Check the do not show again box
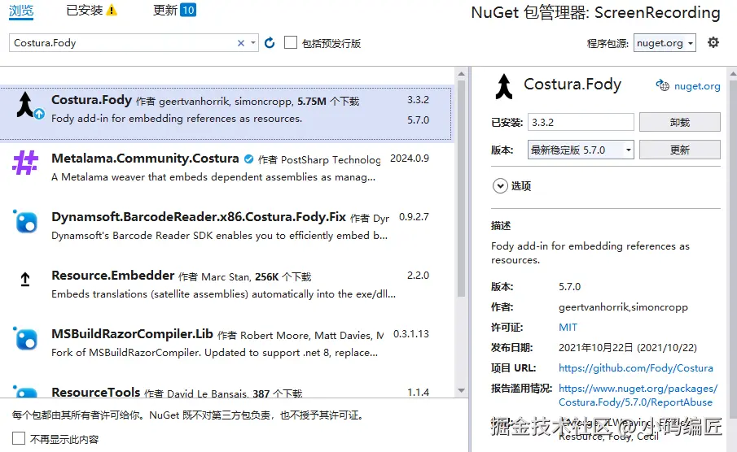Viewport: 737px width, 452px height. point(19,438)
